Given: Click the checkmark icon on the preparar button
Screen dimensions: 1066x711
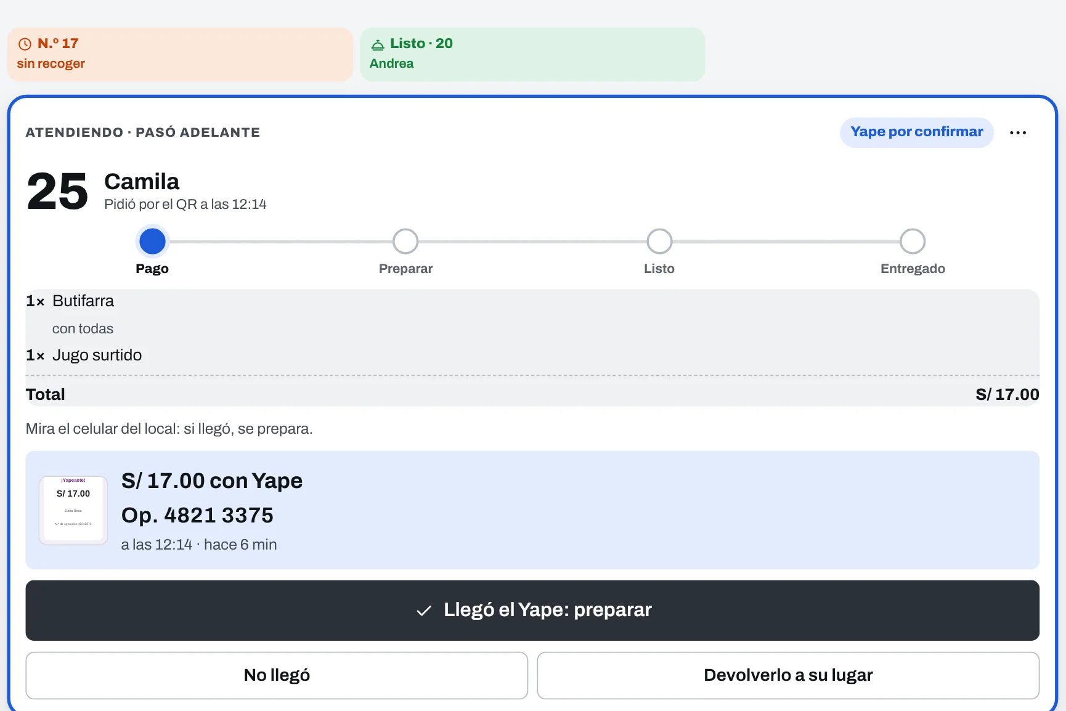Looking at the screenshot, I should click(x=424, y=611).
